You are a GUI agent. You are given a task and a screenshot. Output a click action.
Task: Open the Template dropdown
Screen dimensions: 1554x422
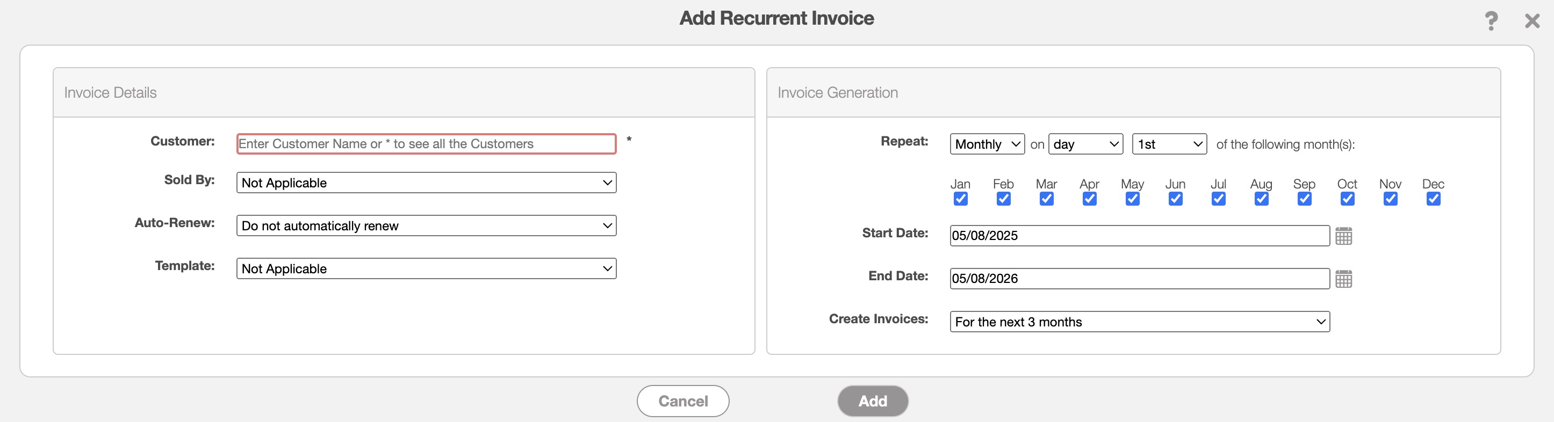pos(426,268)
